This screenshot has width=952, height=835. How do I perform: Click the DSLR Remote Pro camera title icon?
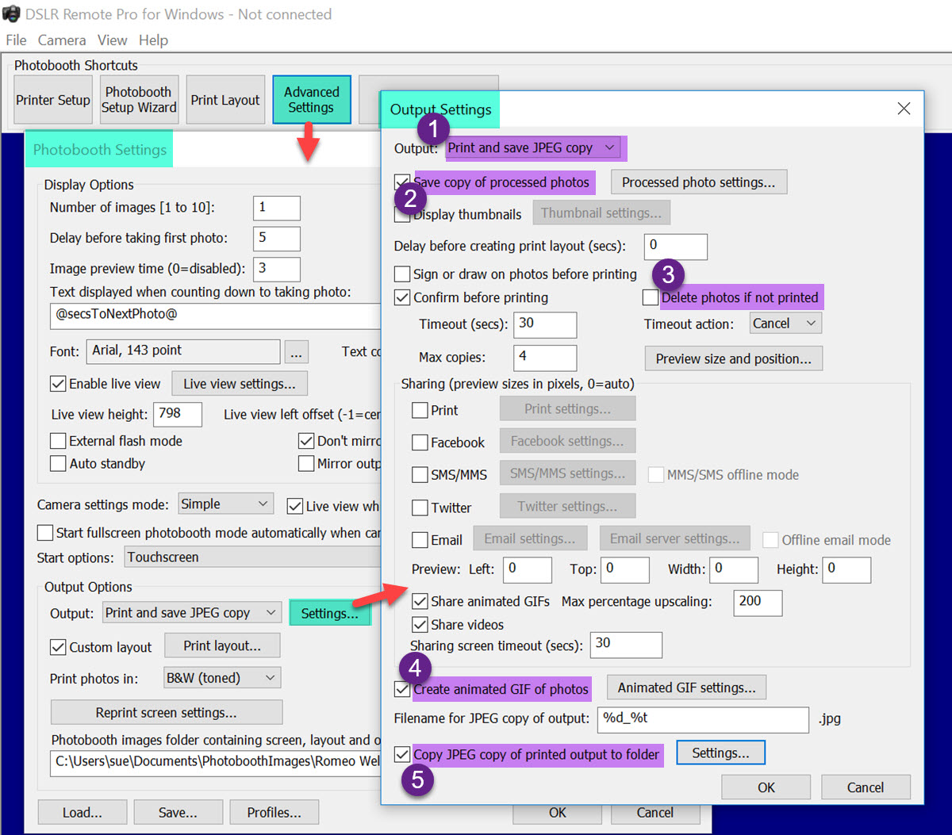click(x=10, y=14)
